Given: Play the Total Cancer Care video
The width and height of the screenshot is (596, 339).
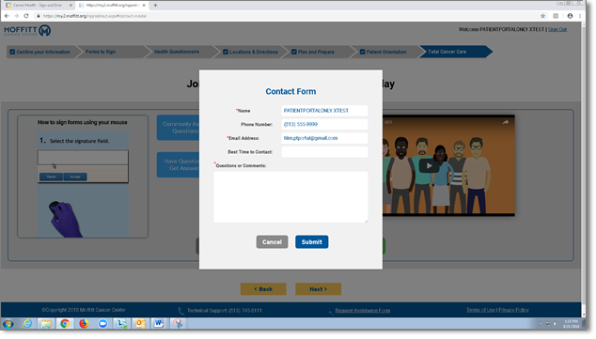Looking at the screenshot, I should click(x=429, y=166).
